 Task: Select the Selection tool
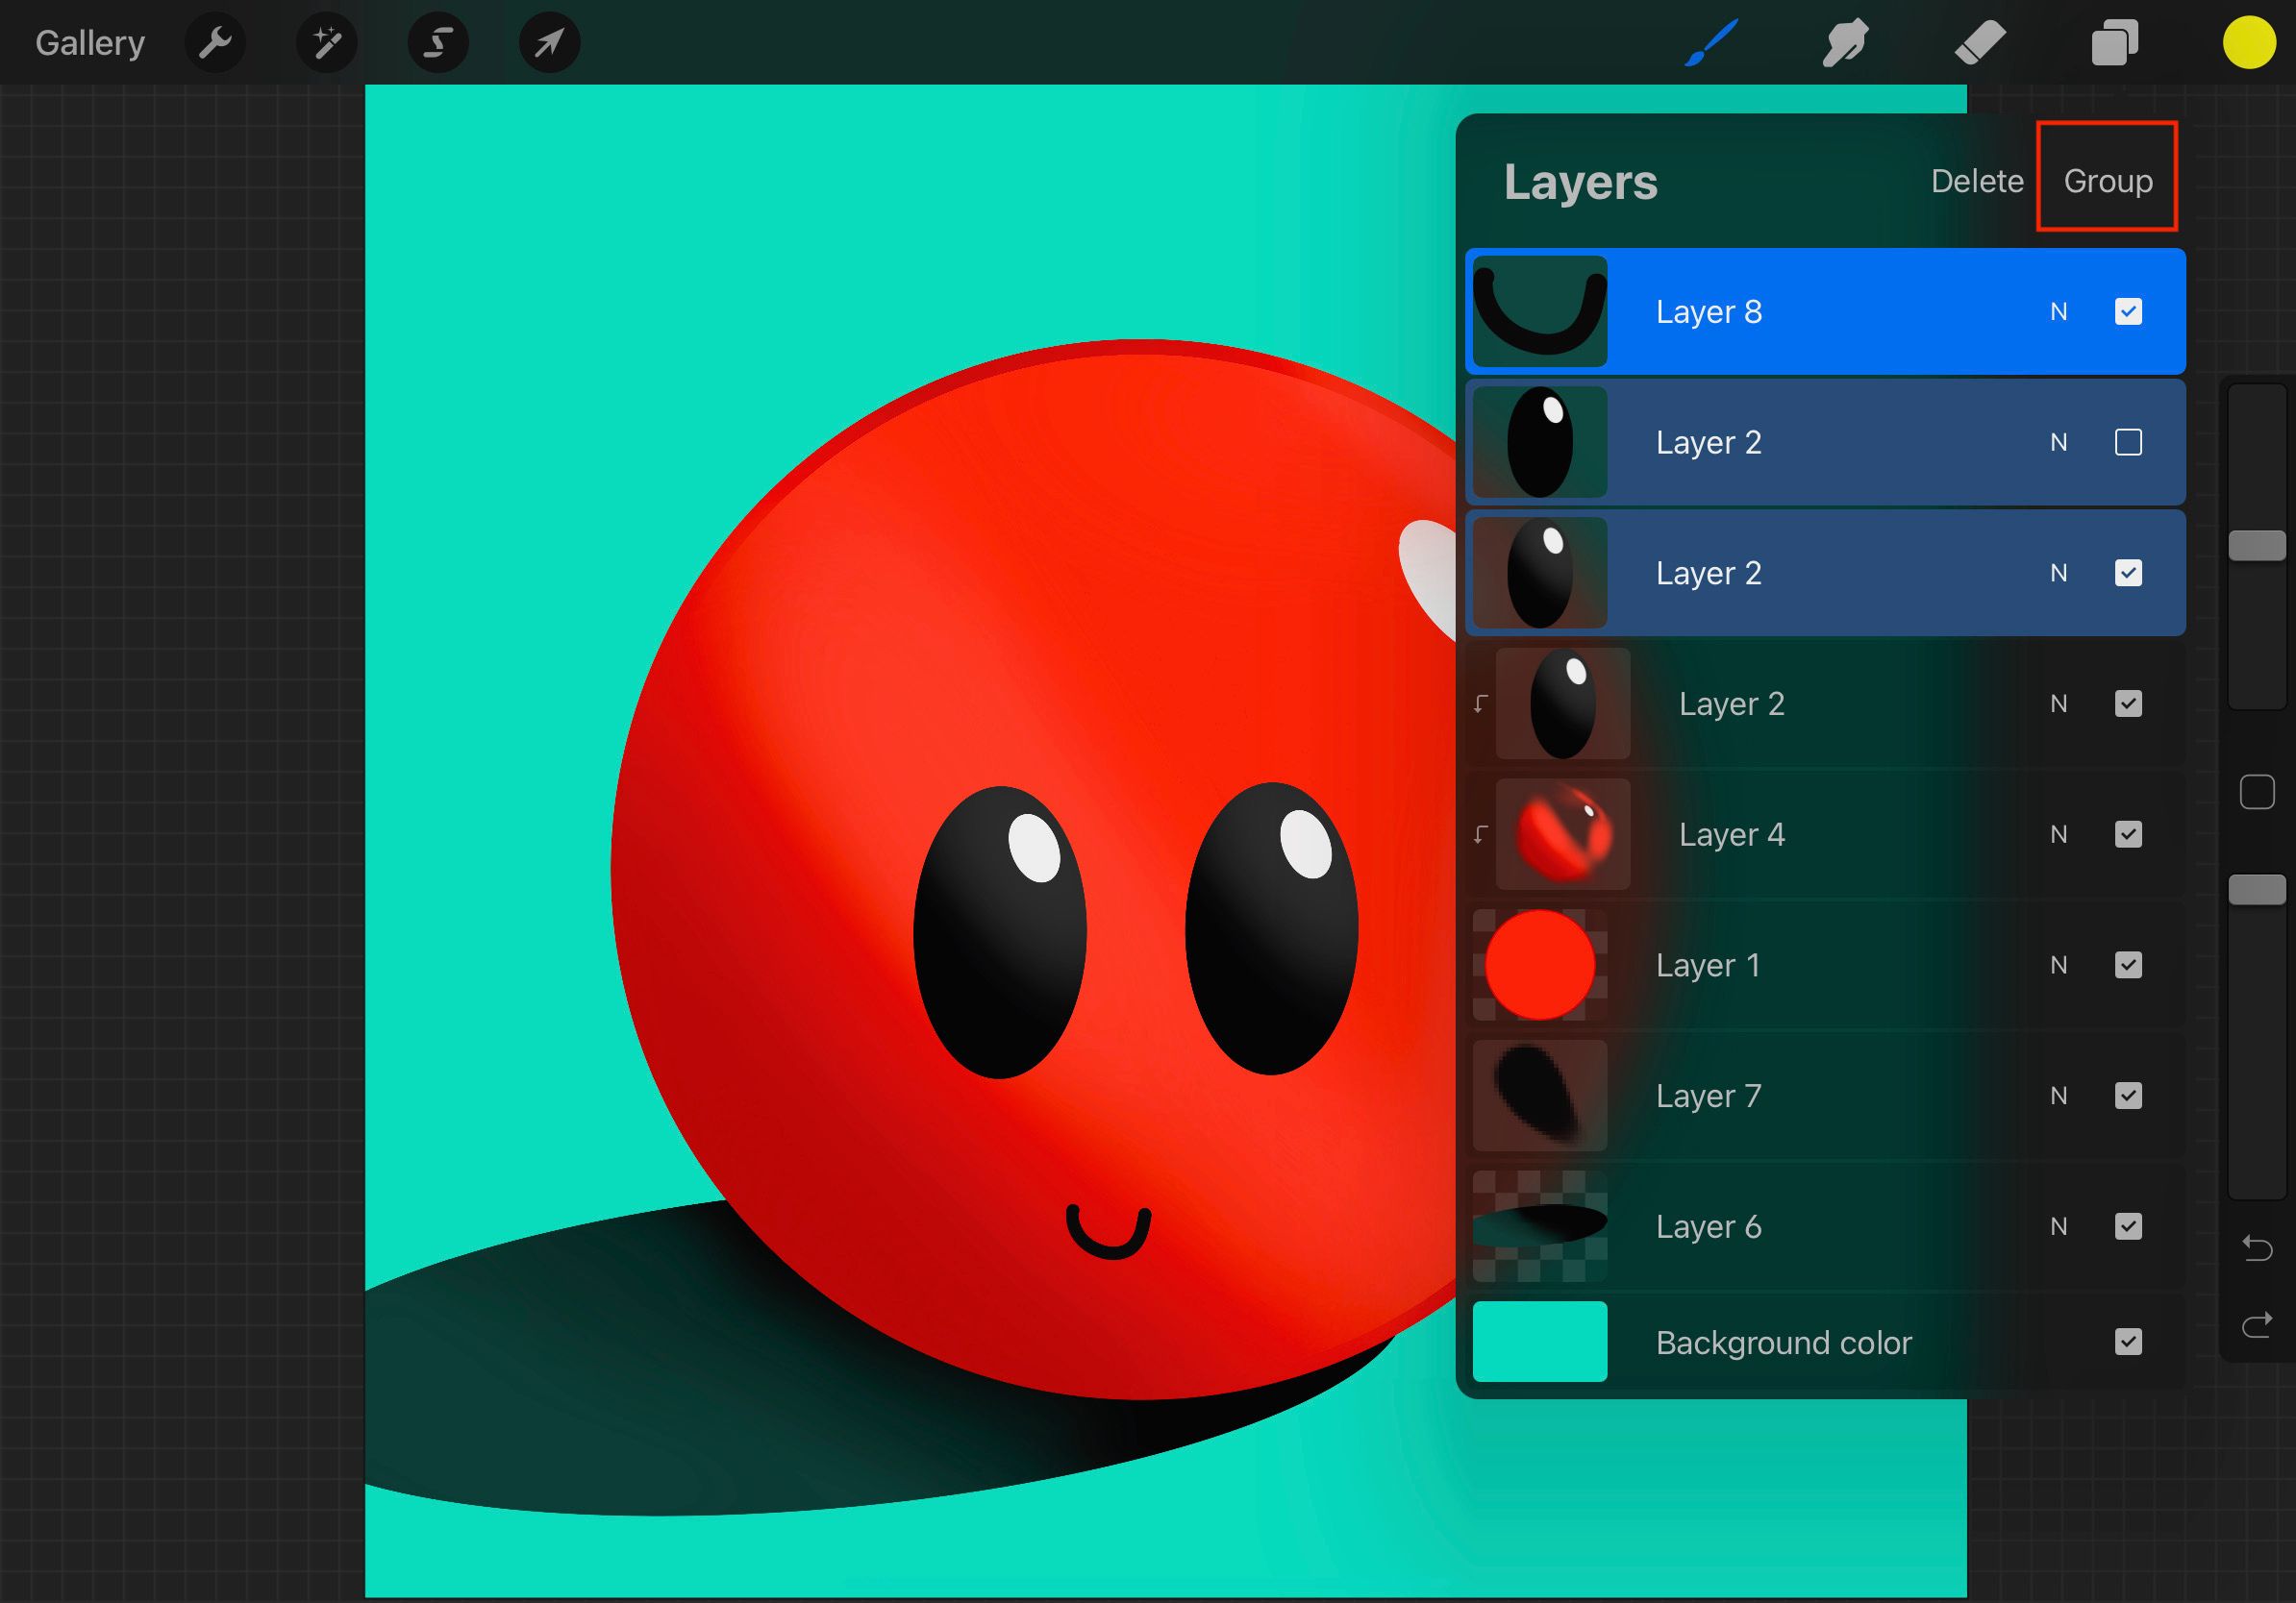point(438,42)
